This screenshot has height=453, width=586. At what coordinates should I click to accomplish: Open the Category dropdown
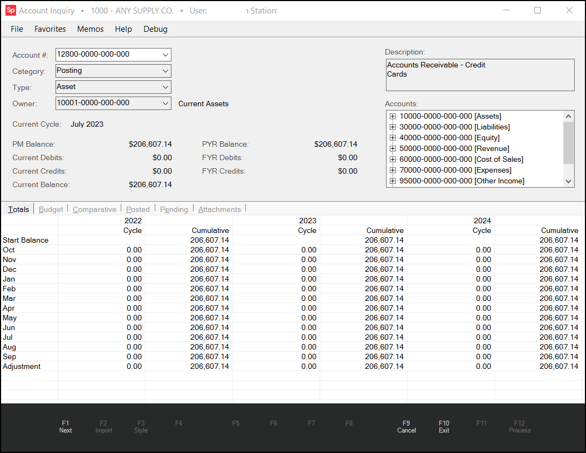click(165, 71)
